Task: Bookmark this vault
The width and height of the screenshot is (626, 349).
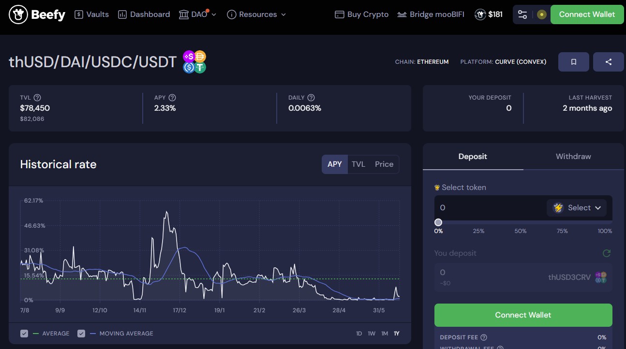Action: (x=574, y=62)
